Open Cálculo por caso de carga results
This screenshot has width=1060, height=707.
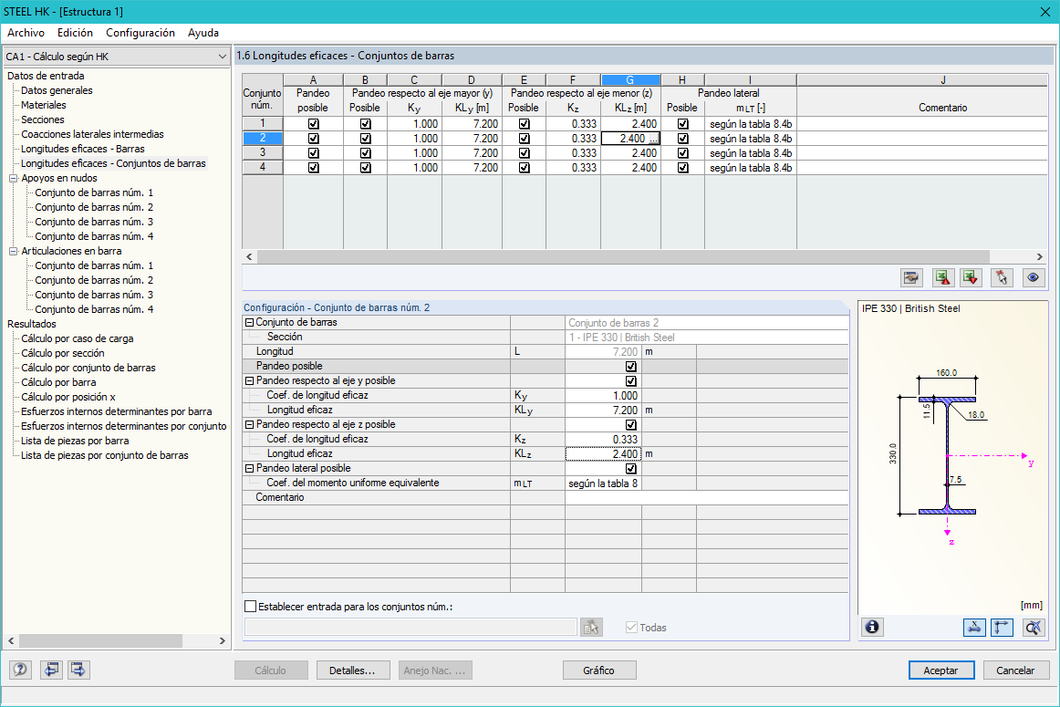click(77, 338)
